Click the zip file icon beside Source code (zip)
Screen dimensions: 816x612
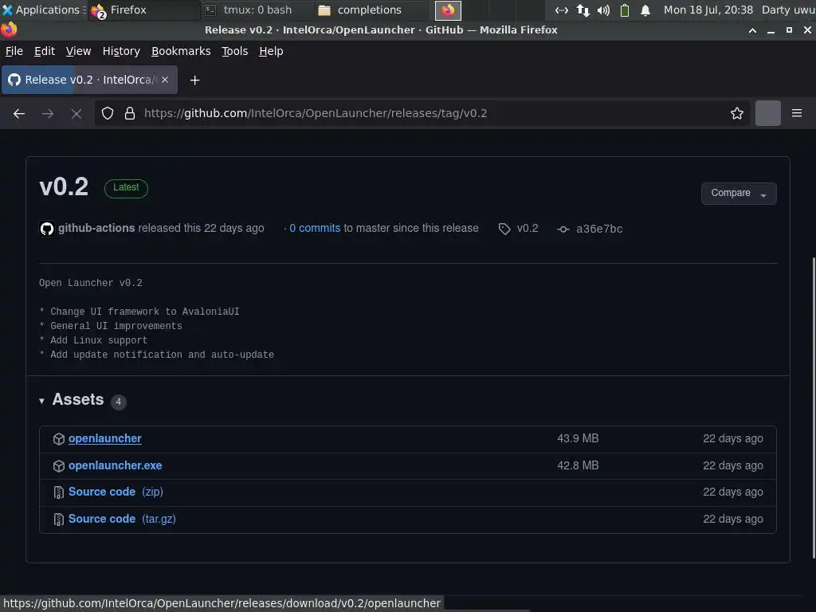pos(59,492)
